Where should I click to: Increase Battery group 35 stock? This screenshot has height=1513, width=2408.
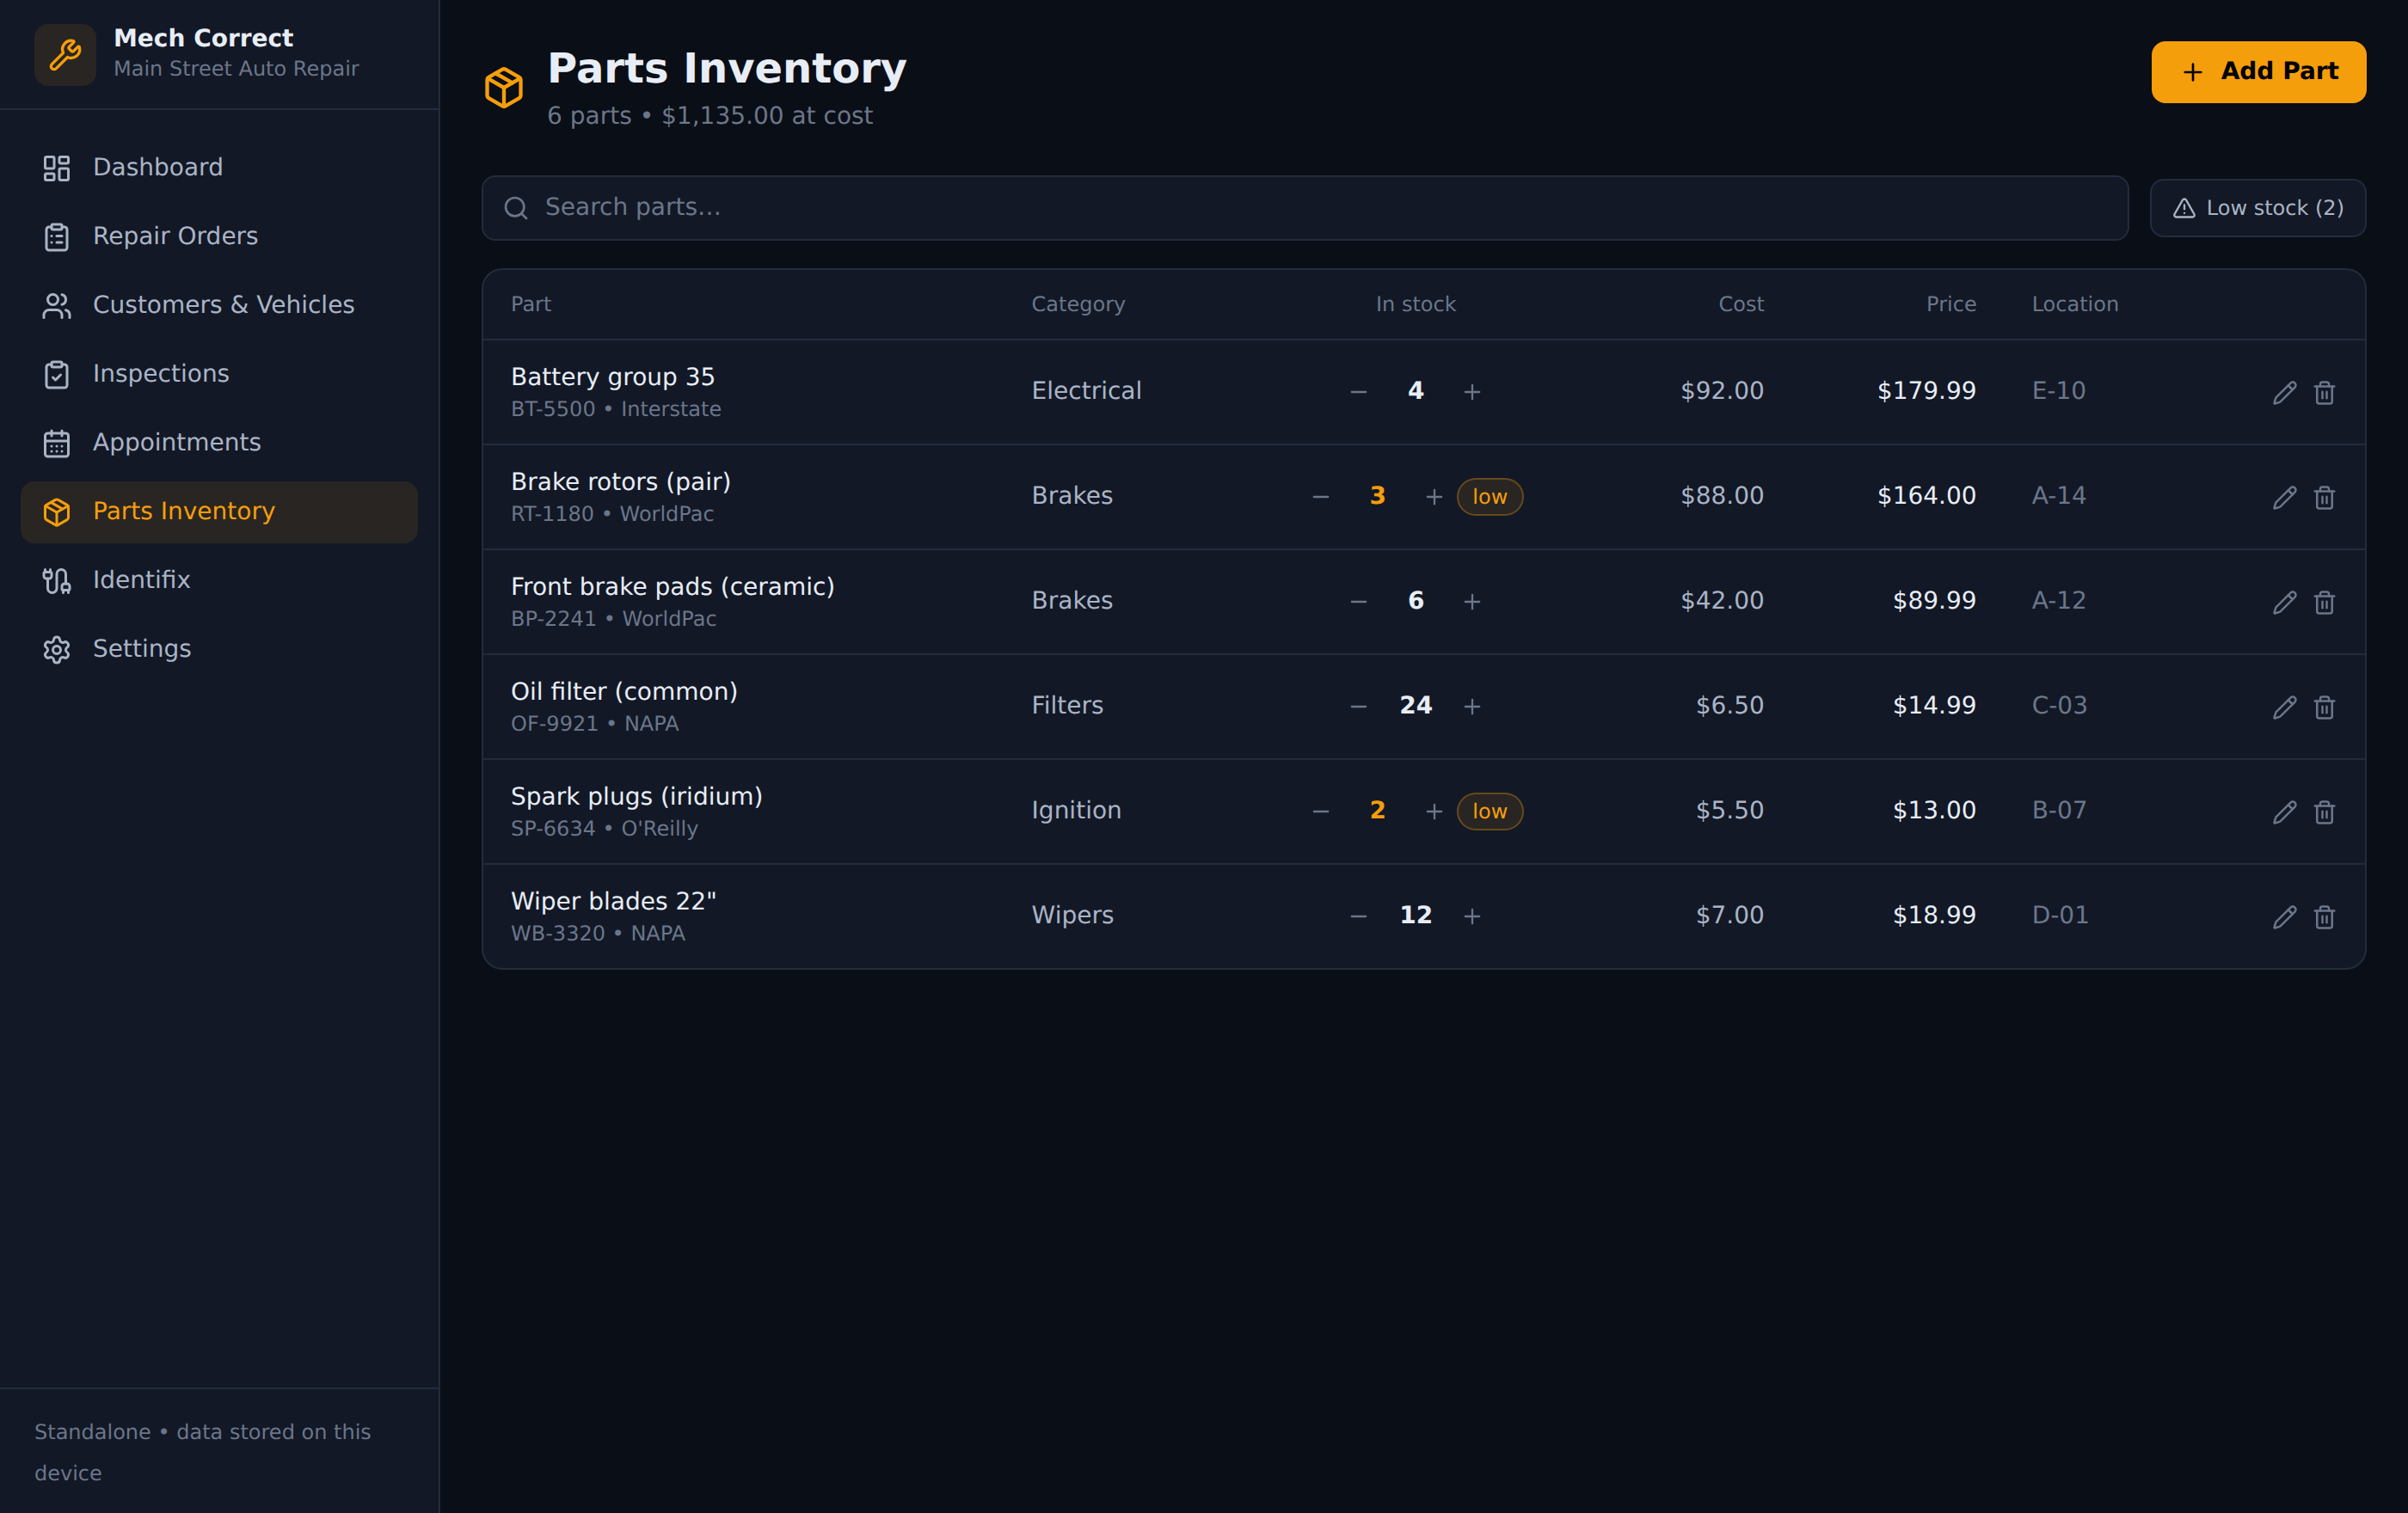[1472, 392]
